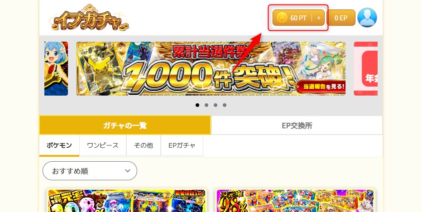422x212 pixels.
Task: Select the その他 category tab
Action: click(144, 145)
